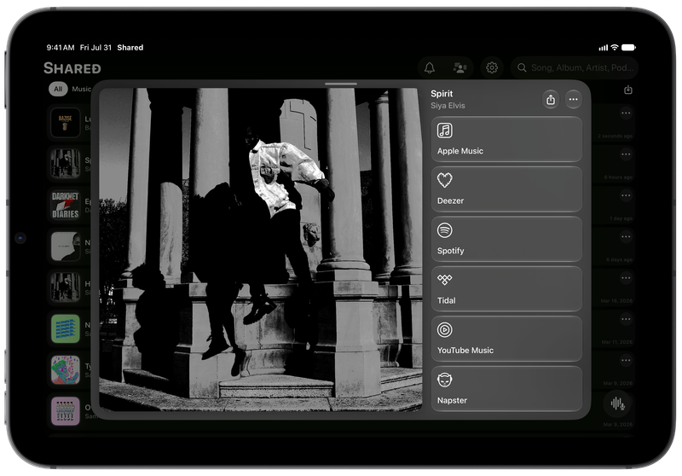Image resolution: width=682 pixels, height=476 pixels.
Task: Open more options for the 2 seconds ago row
Action: [x=626, y=113]
